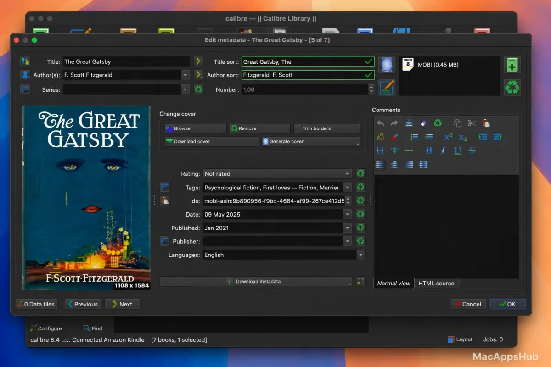The width and height of the screenshot is (551, 367).
Task: Open the Author(s) dropdown
Action: coord(186,75)
